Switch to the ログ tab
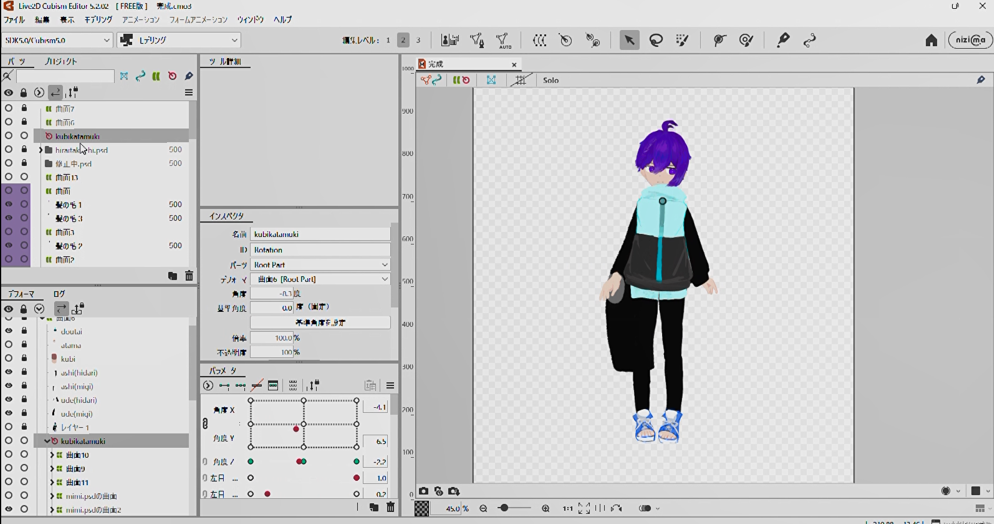This screenshot has height=524, width=994. click(x=59, y=294)
